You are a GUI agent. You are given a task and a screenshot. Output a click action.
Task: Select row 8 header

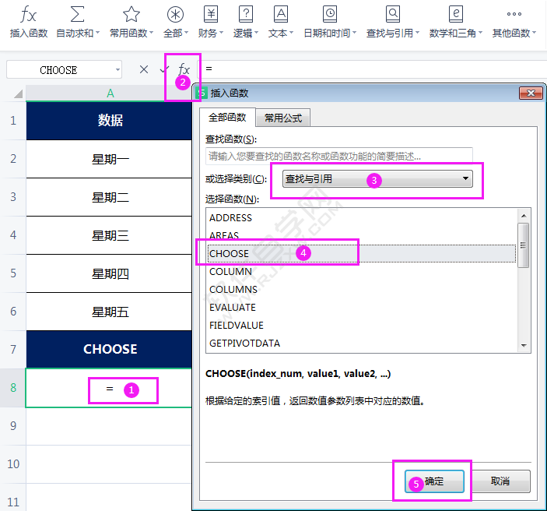click(13, 388)
